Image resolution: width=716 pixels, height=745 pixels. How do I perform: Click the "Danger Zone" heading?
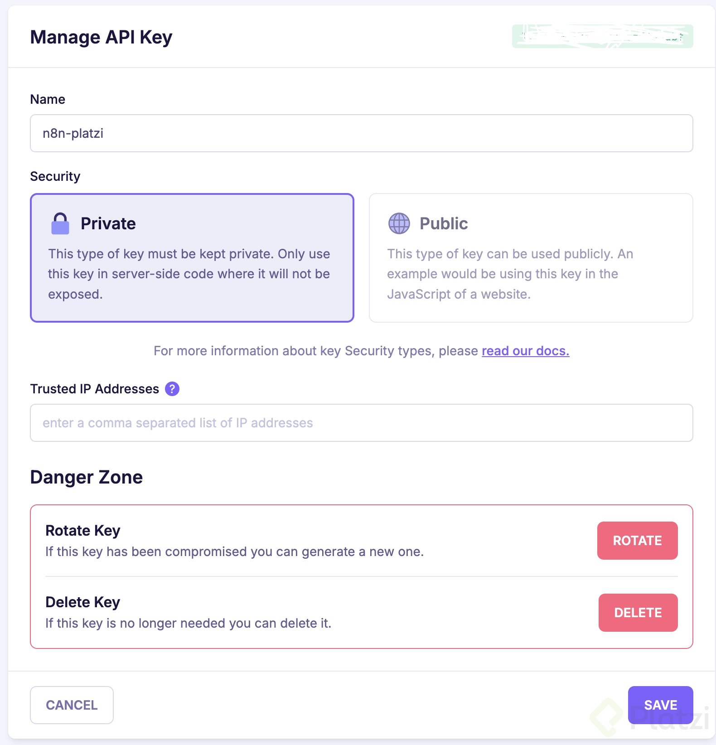[86, 477]
